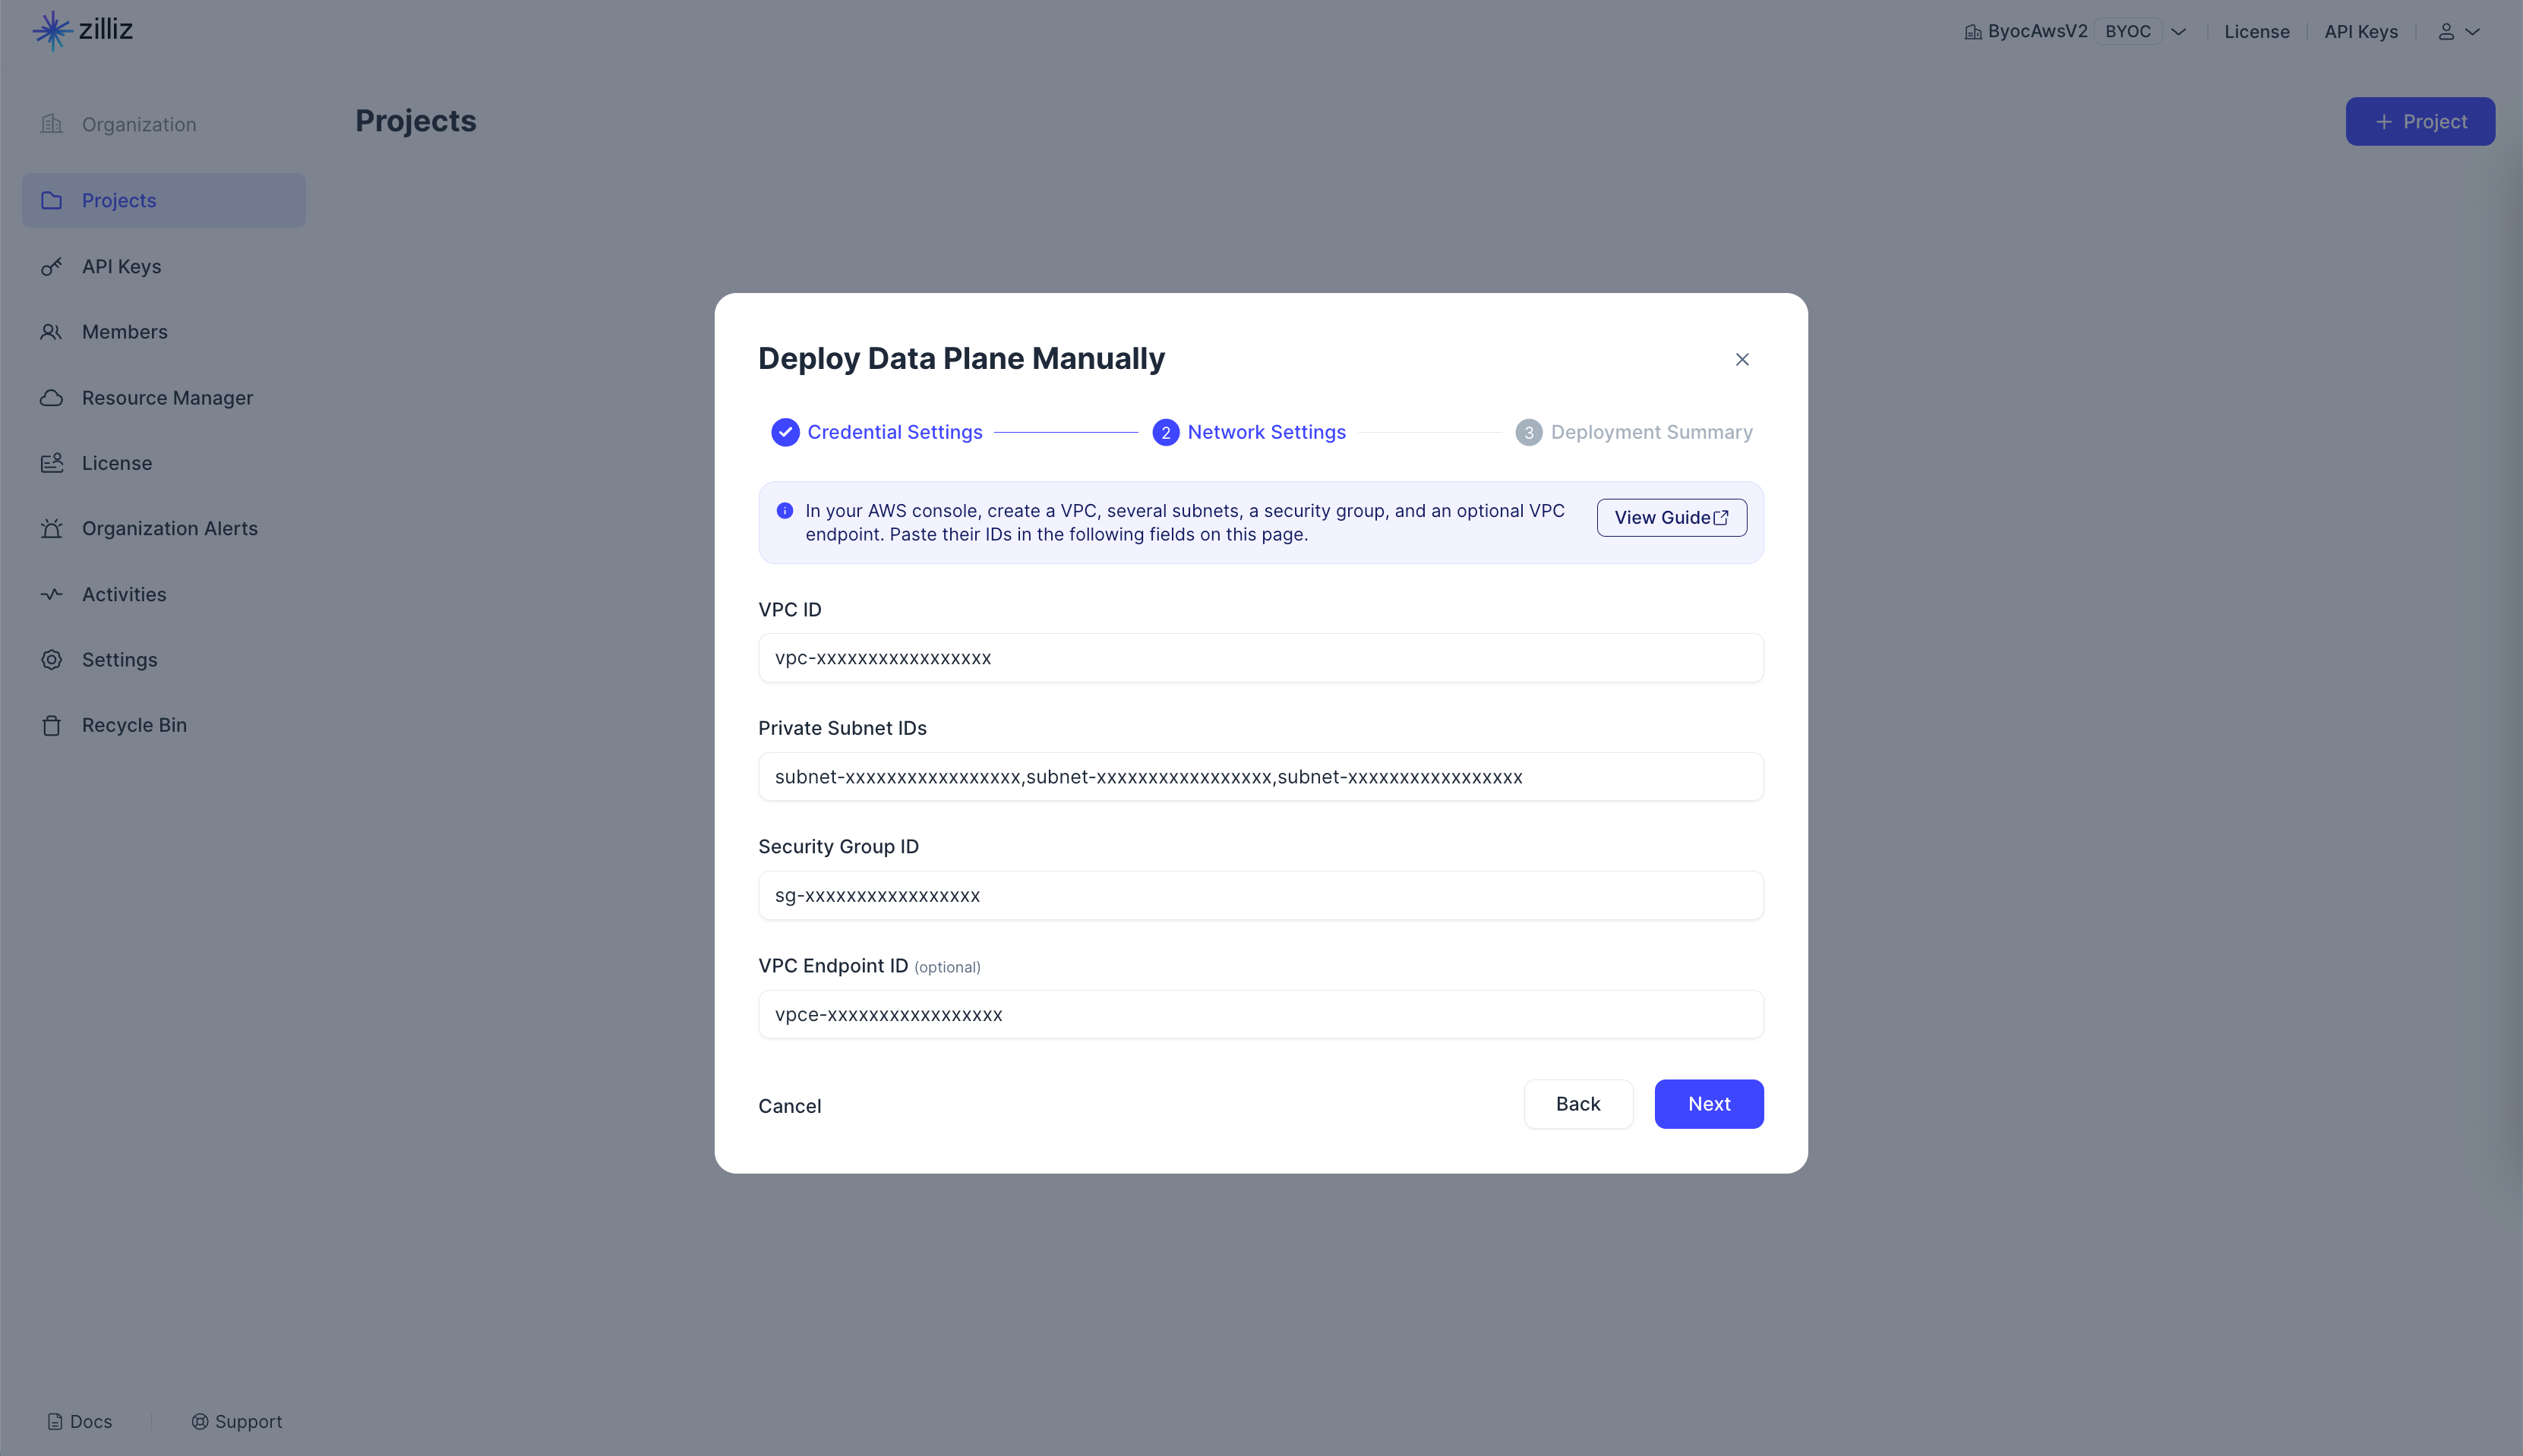Screen dimensions: 2523x1456
Task: Close the Deploy Data Plane dialog
Action: [x=1741, y=360]
